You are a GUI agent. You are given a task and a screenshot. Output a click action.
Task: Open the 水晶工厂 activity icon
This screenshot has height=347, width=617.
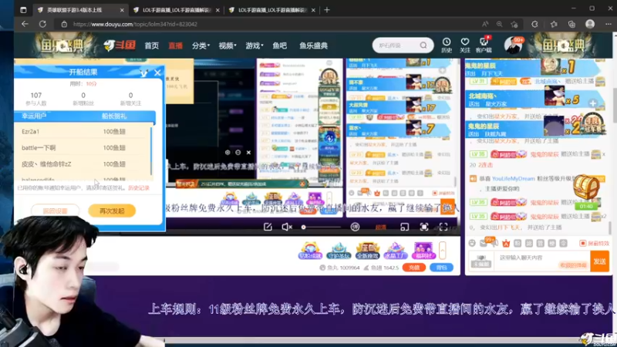[x=395, y=251]
